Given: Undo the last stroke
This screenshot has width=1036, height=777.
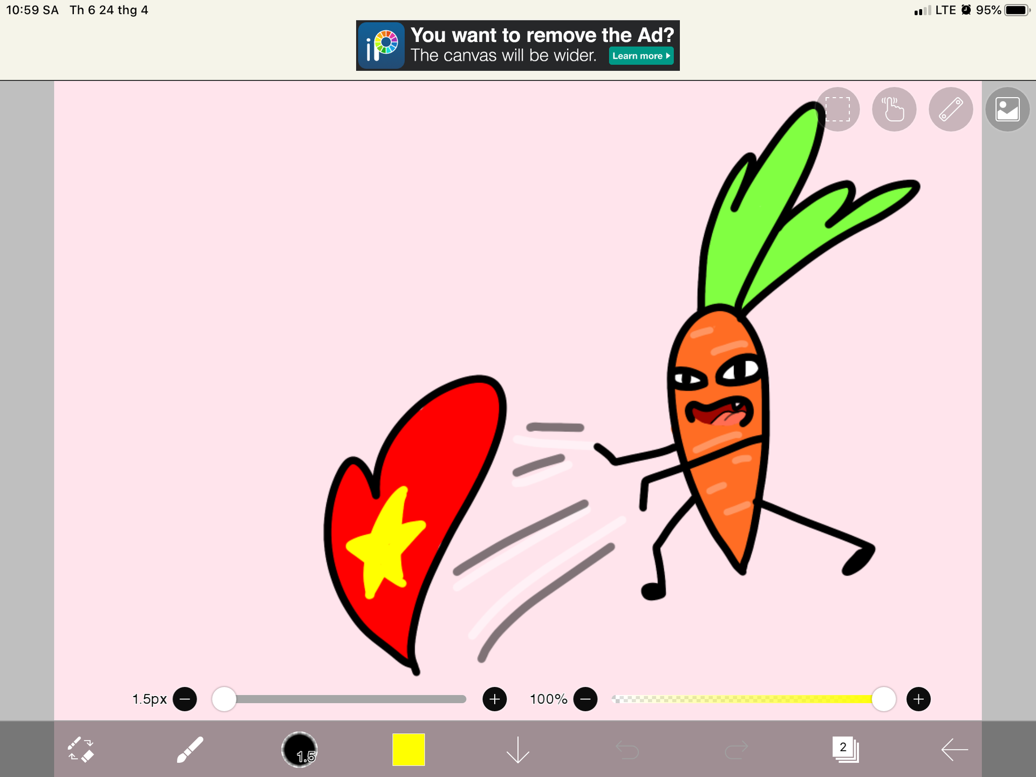Looking at the screenshot, I should coord(627,750).
